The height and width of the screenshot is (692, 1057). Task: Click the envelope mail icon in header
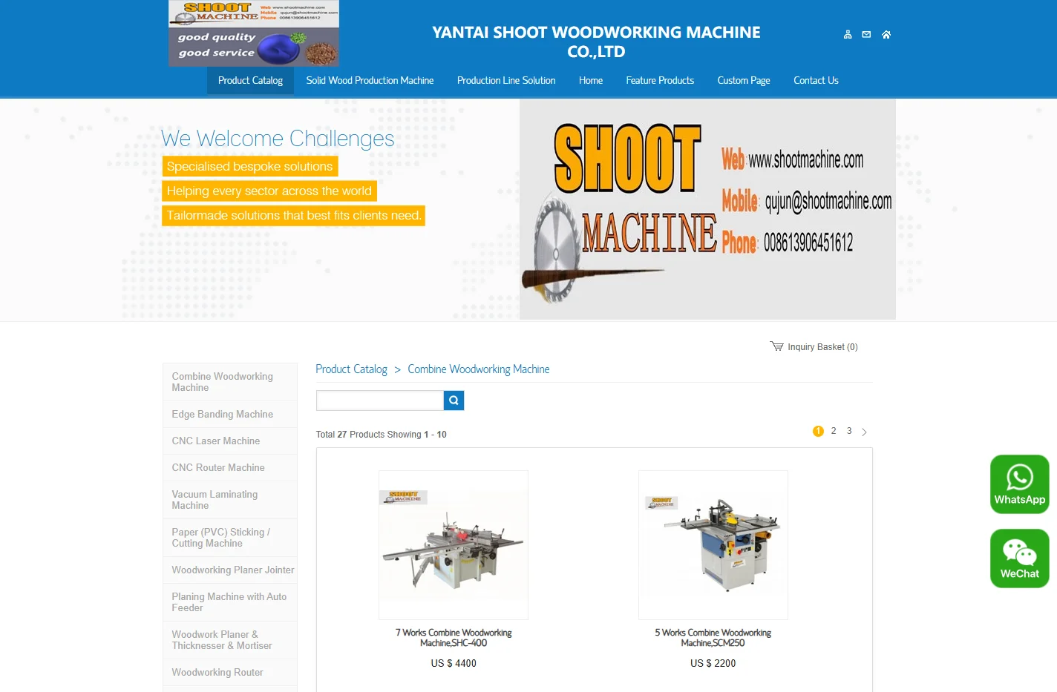(x=866, y=35)
